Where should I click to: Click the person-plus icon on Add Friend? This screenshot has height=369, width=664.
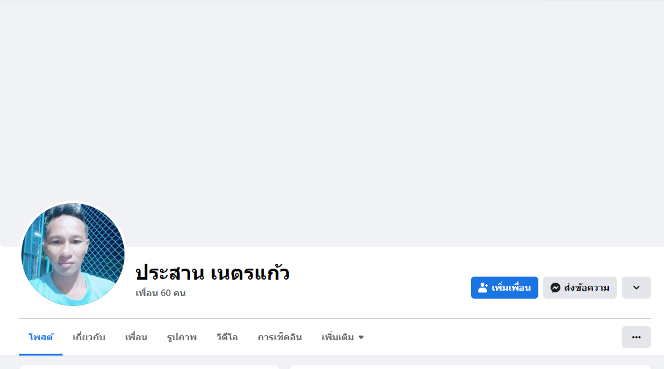pyautogui.click(x=483, y=288)
